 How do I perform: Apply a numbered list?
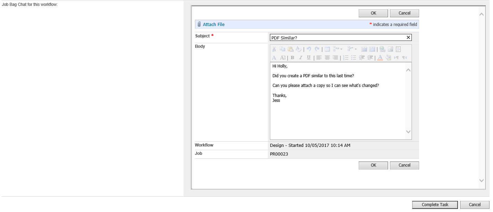point(346,58)
